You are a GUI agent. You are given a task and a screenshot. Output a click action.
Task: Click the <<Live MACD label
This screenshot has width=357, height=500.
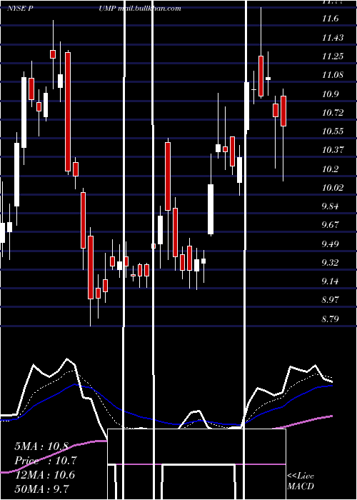click(301, 481)
